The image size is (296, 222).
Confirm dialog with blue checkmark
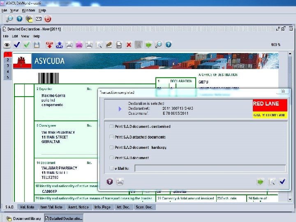282,182
